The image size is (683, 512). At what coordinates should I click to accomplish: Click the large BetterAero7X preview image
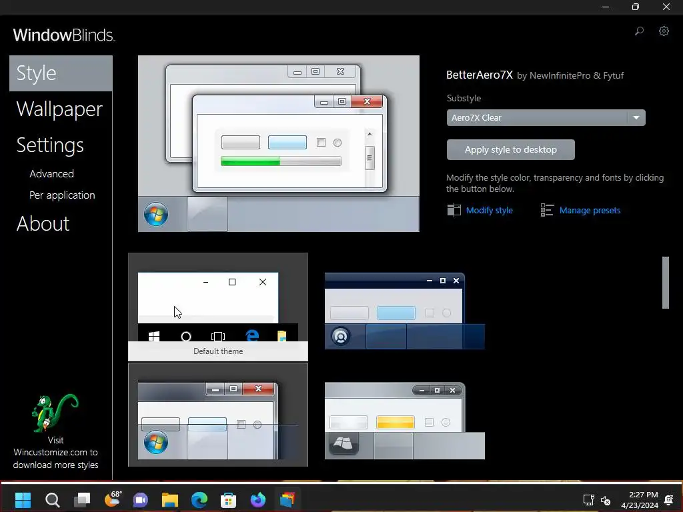[279, 144]
